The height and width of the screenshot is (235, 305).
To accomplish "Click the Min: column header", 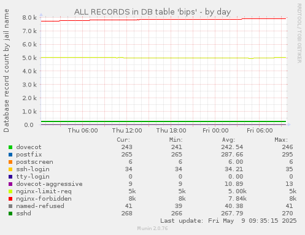I will click(x=176, y=140).
